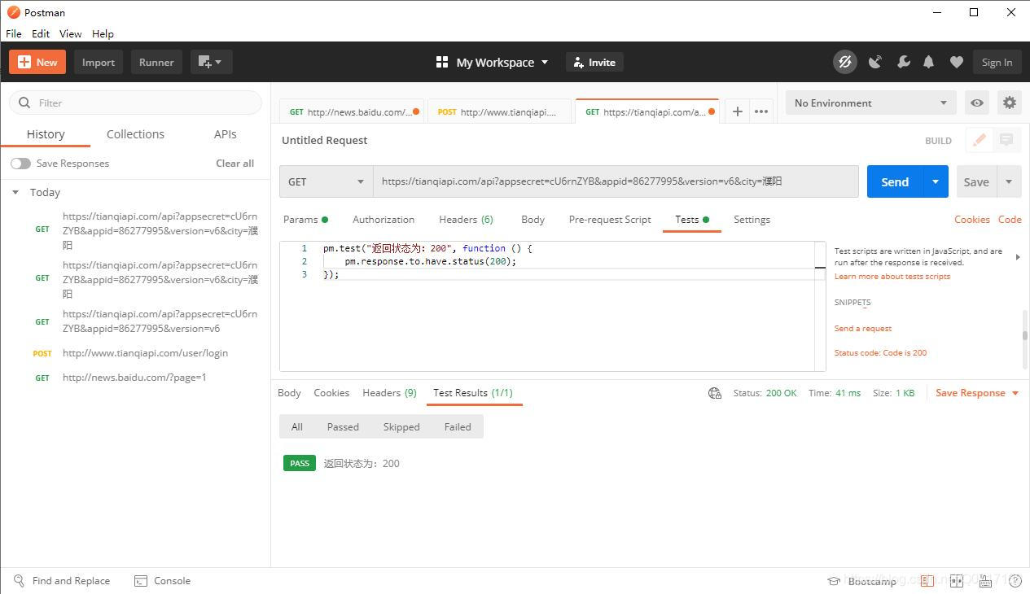Switch to the Collections sidebar tab

click(135, 134)
